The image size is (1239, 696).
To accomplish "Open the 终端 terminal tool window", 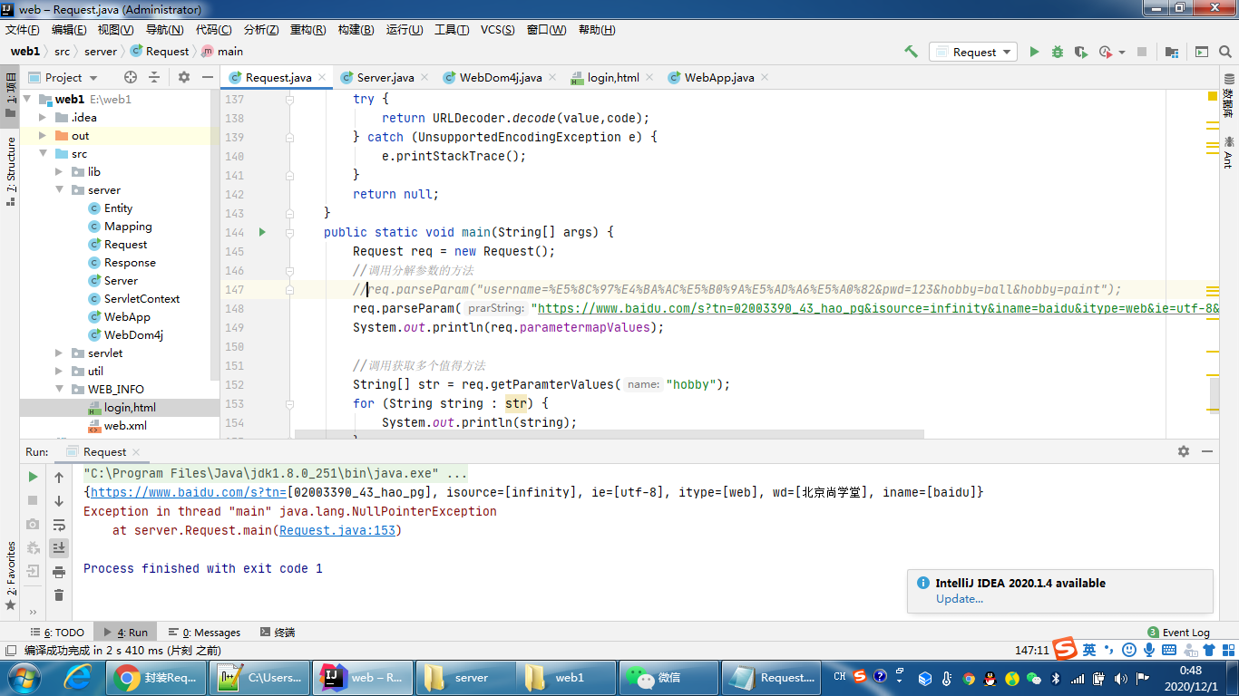I will [277, 632].
